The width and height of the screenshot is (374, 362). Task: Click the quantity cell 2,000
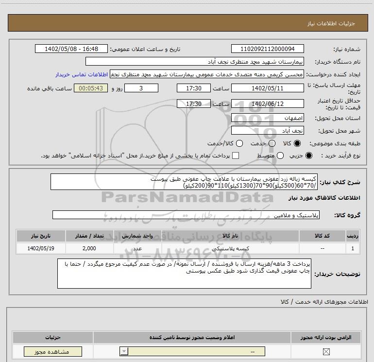pyautogui.click(x=89, y=248)
